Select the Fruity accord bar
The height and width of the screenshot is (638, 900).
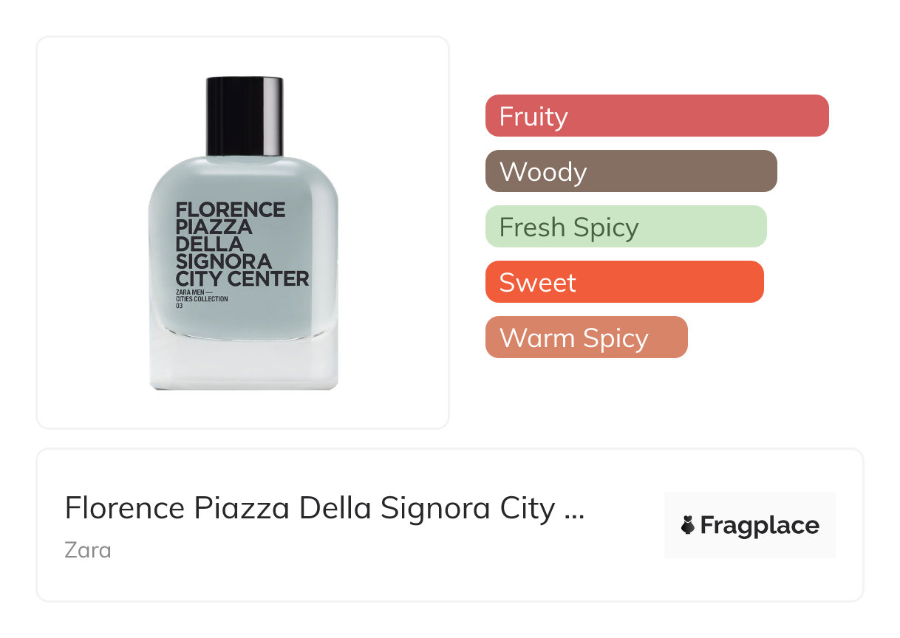tap(656, 116)
